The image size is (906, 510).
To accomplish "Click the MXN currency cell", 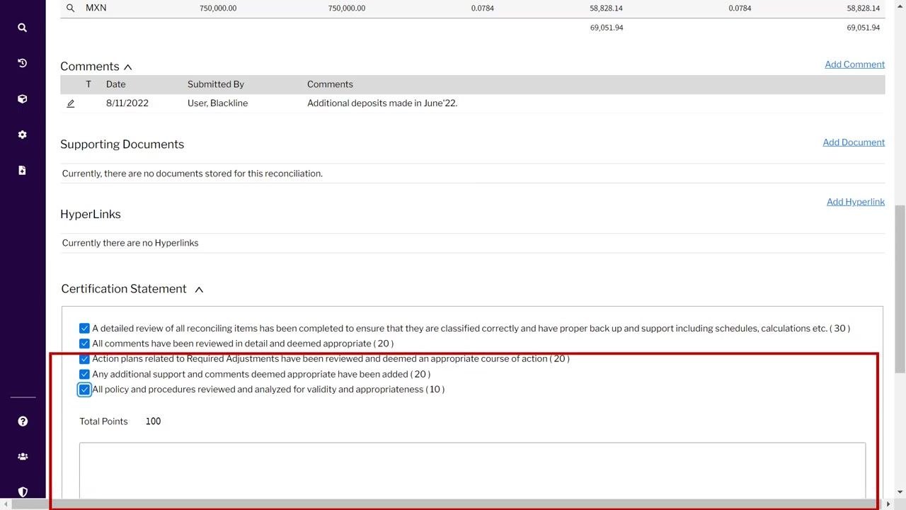I will pos(96,8).
